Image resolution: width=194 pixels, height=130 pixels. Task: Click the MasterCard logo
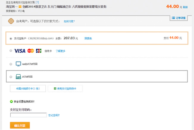point(31,51)
